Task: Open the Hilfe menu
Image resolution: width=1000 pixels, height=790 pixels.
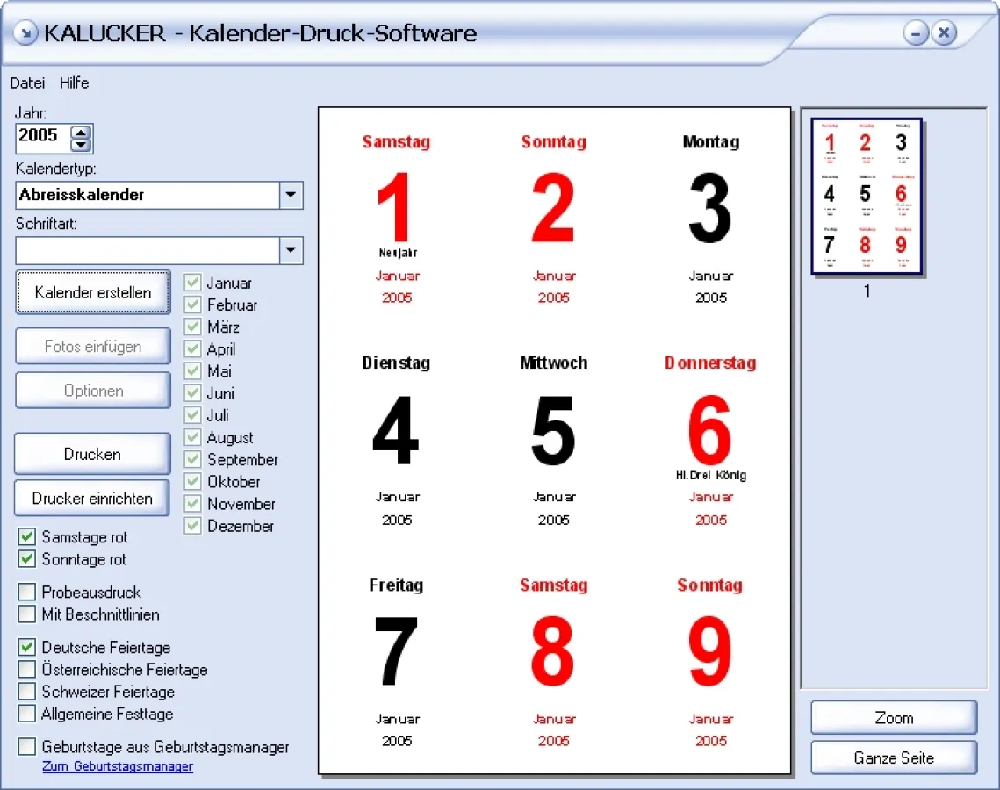Action: click(x=74, y=83)
